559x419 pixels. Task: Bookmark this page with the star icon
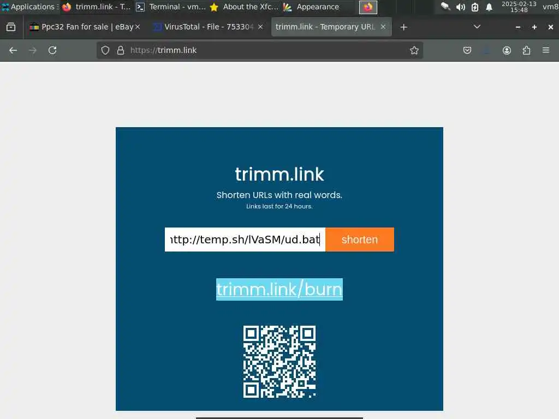click(414, 50)
